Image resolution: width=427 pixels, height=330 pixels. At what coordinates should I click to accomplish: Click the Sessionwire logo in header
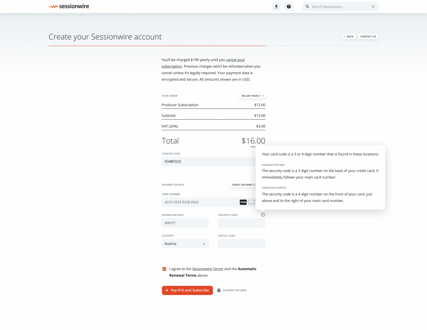coord(69,7)
